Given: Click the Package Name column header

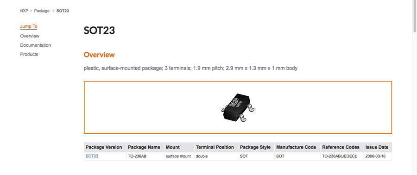Looking at the screenshot, I should (145, 147).
